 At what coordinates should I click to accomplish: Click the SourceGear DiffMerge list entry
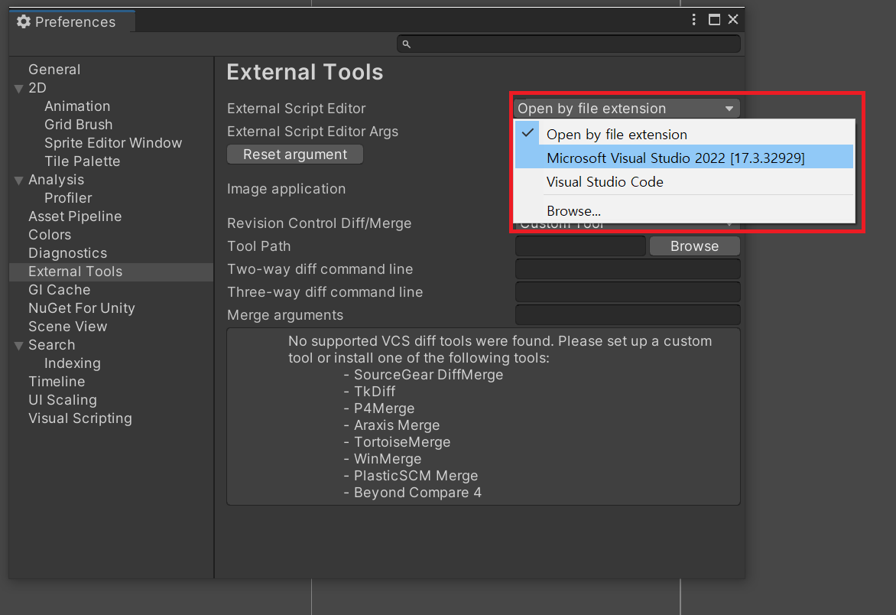[429, 375]
